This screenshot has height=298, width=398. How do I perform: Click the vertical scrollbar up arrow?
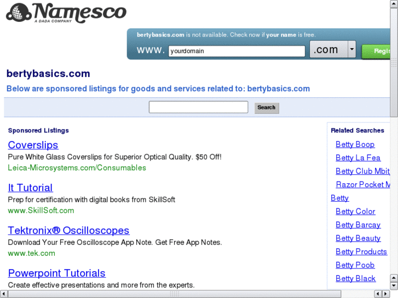tap(394, 4)
